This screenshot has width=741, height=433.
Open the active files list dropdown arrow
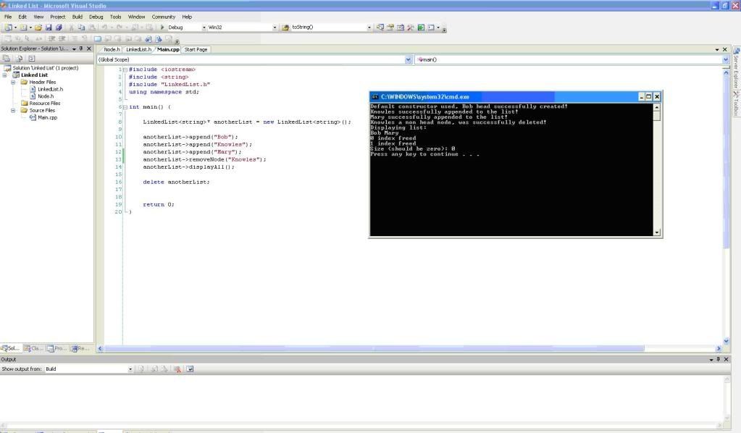[x=717, y=49]
